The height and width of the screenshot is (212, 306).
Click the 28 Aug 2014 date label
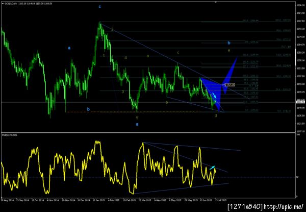tap(7, 200)
